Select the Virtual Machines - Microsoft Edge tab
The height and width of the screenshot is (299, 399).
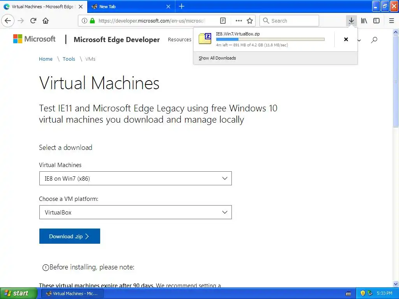(x=44, y=6)
